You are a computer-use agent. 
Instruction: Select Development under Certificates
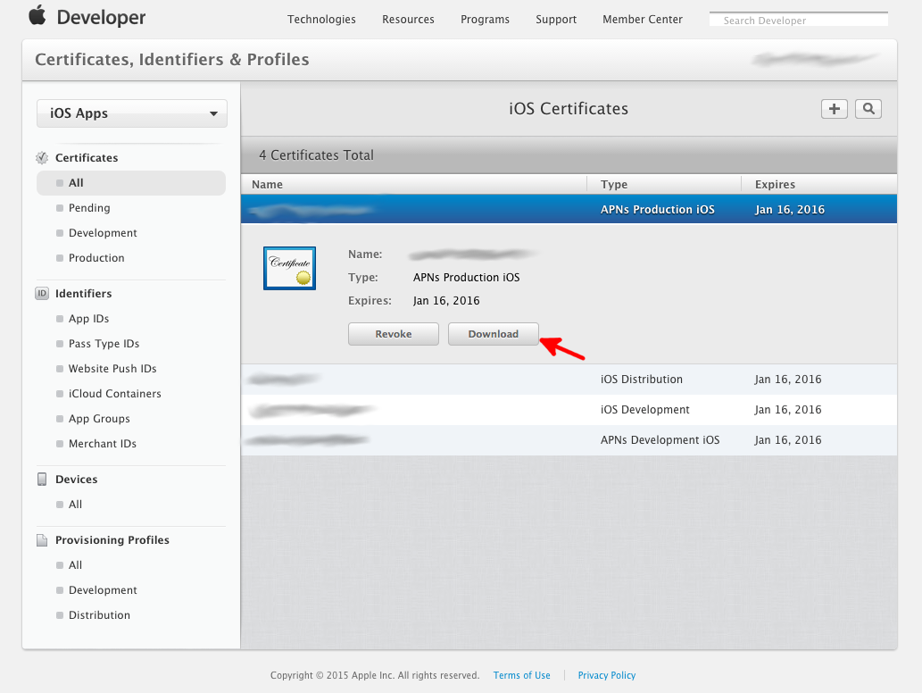pyautogui.click(x=103, y=233)
